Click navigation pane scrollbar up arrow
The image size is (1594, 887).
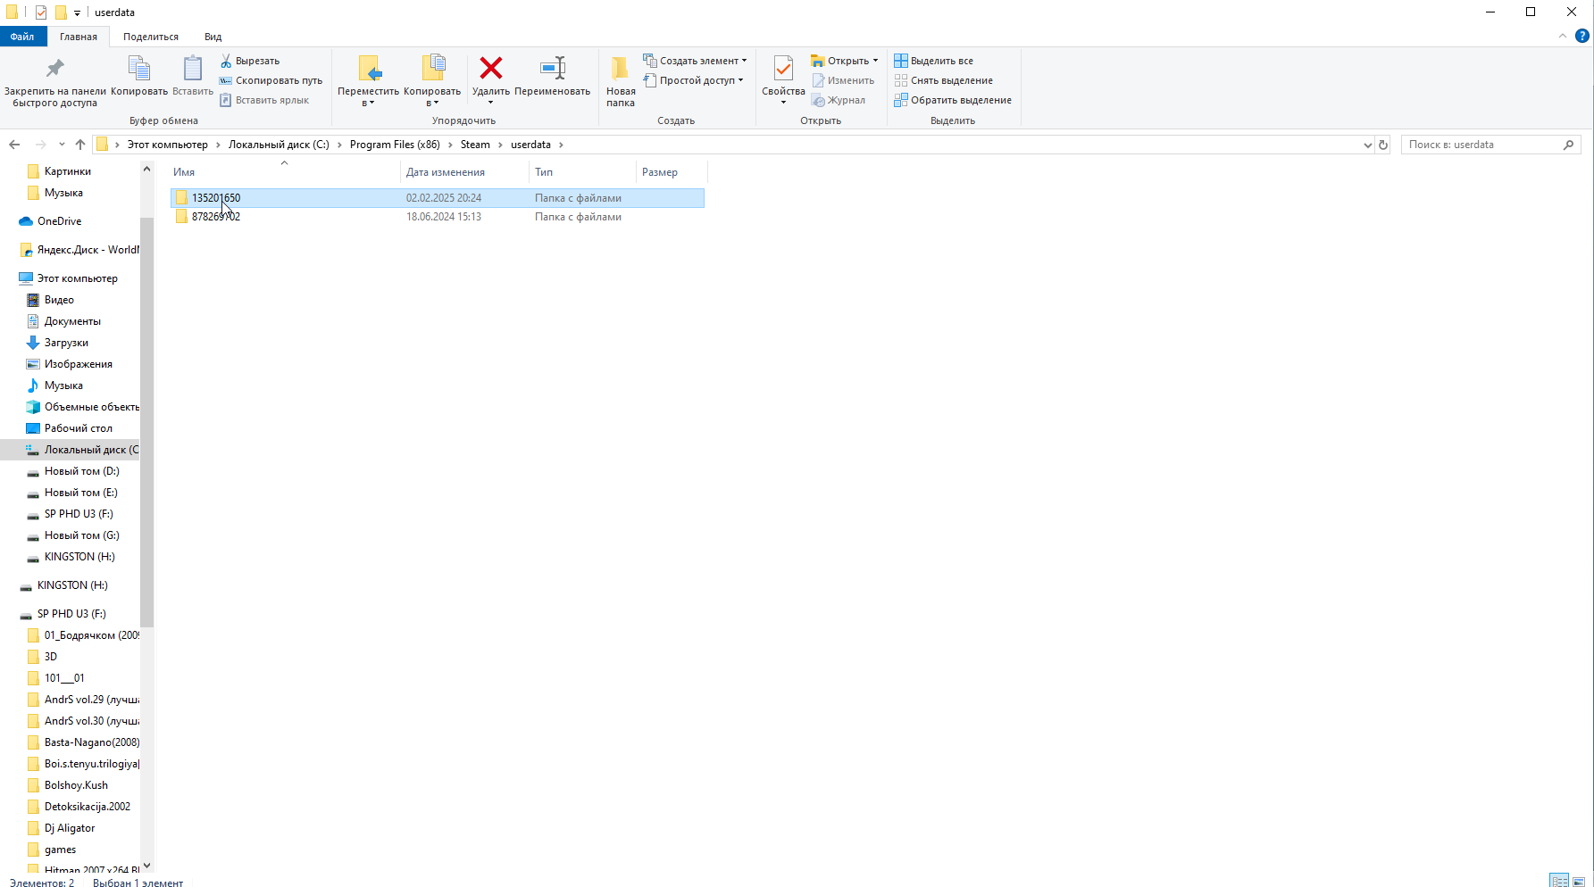click(146, 169)
